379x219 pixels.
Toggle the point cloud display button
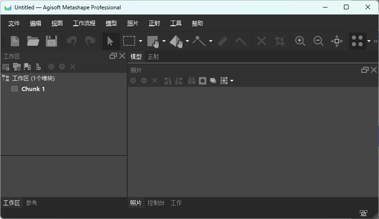357,41
